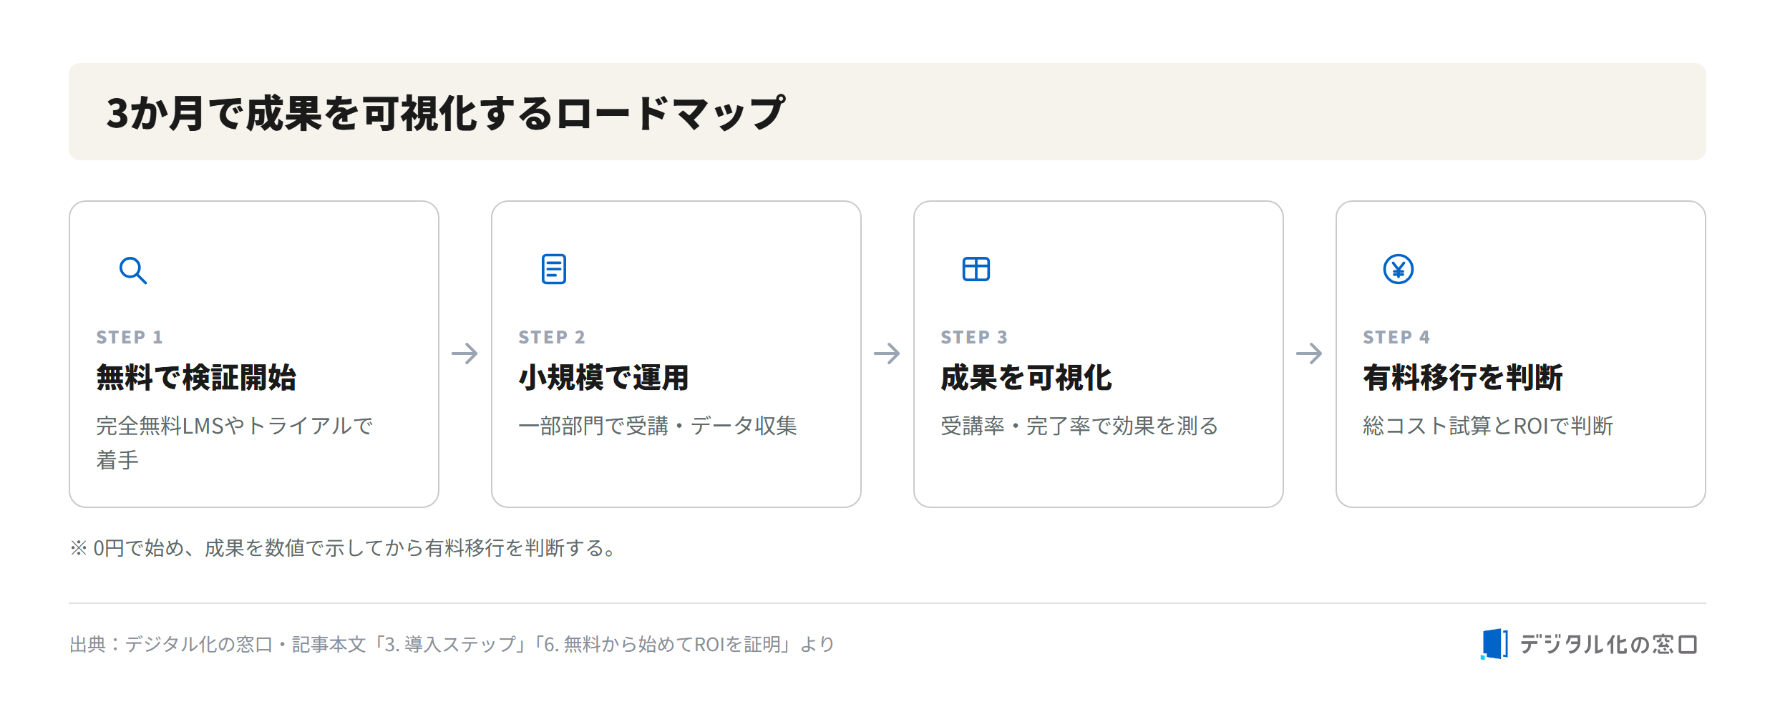Click the description 受講率・完了率で効果を測る
1775x727 pixels.
click(1079, 426)
